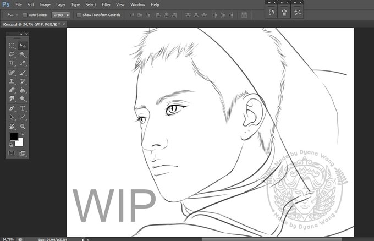Open the Help menu
374x241 pixels.
pyautogui.click(x=155, y=4)
